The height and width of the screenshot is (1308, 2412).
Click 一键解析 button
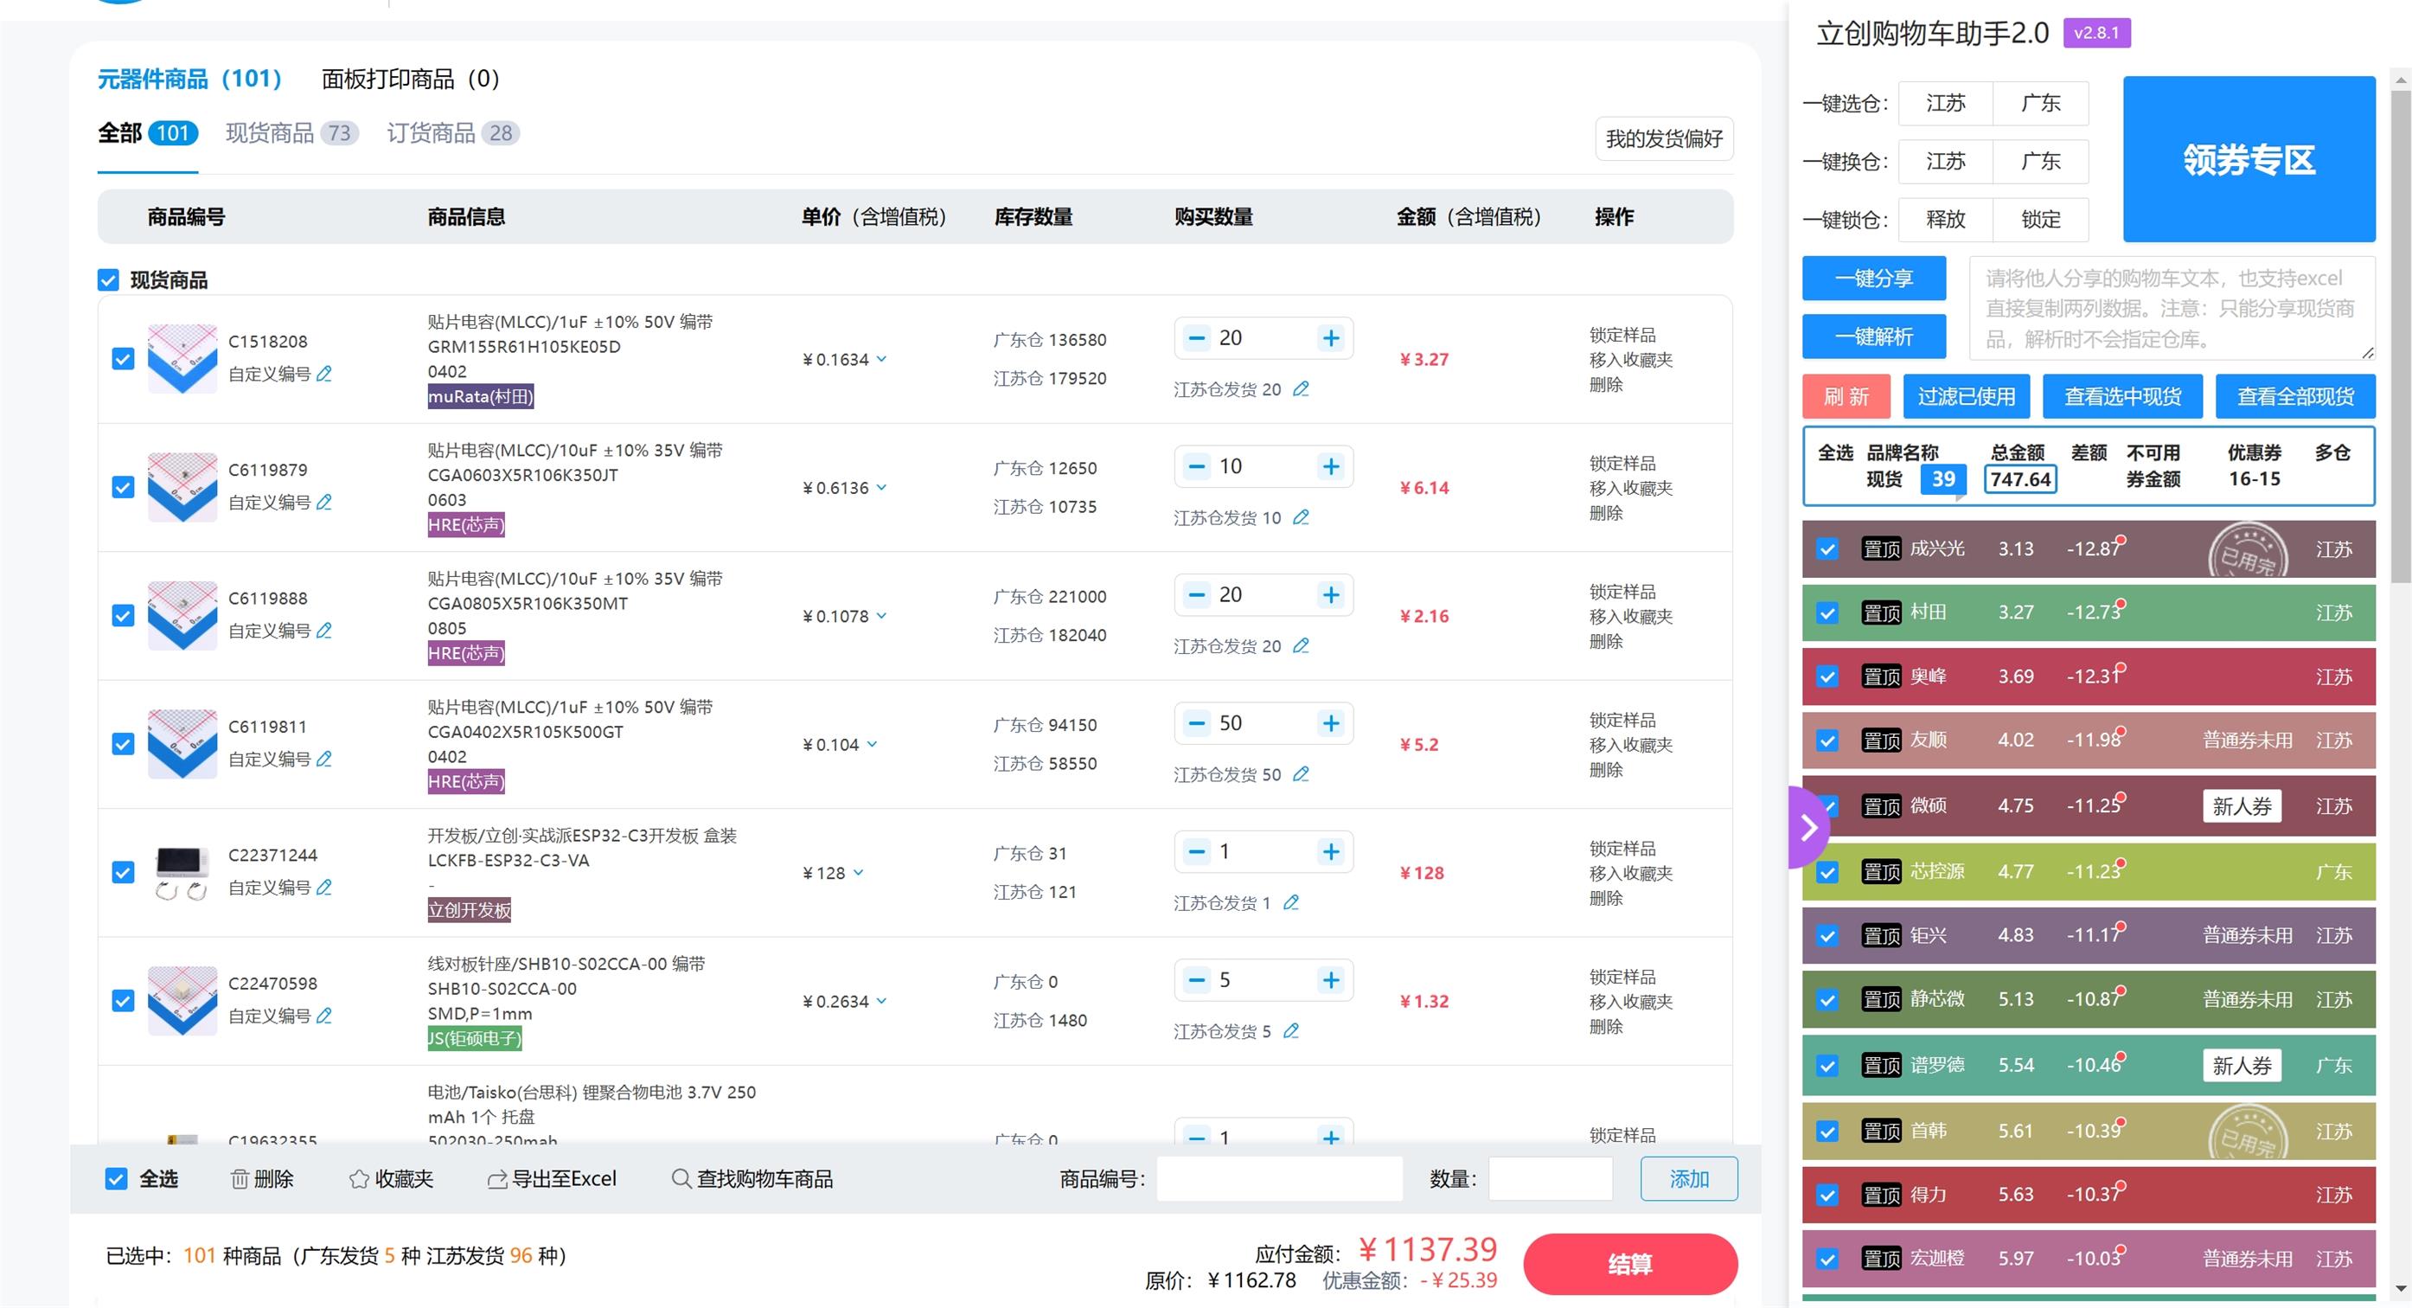pyautogui.click(x=1873, y=337)
